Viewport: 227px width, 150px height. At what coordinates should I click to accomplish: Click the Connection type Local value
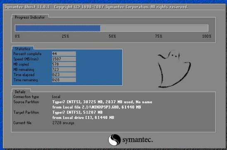56,97
